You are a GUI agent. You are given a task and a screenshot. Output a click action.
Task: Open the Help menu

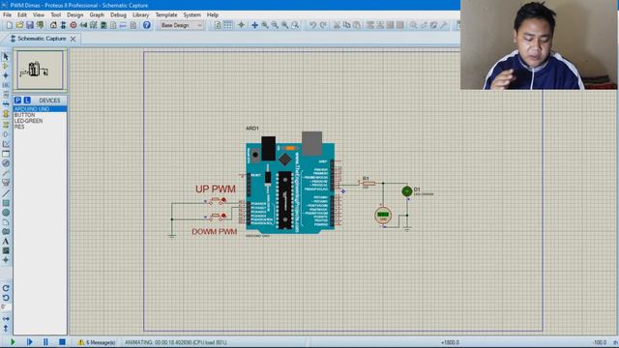click(213, 15)
